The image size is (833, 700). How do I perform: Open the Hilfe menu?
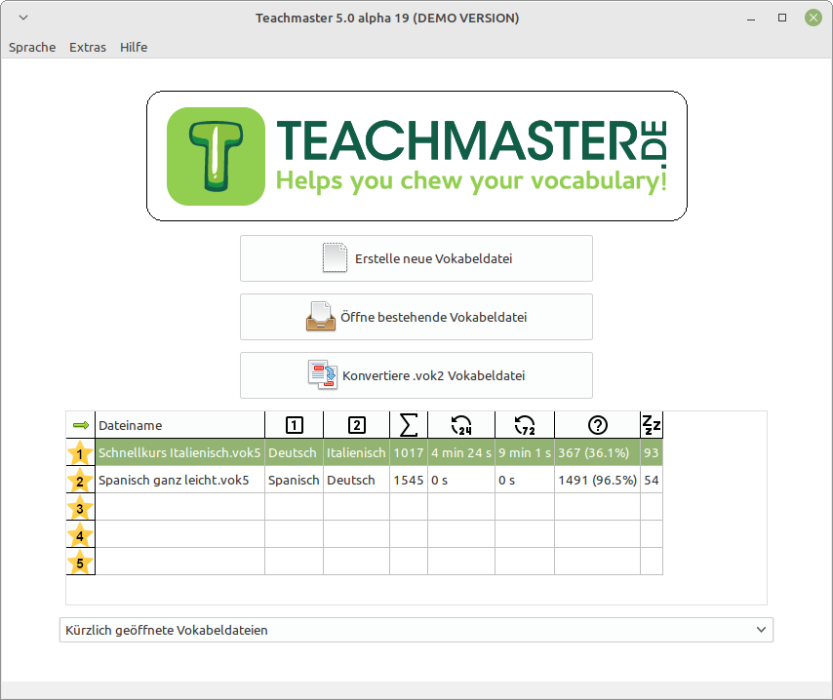coord(134,47)
